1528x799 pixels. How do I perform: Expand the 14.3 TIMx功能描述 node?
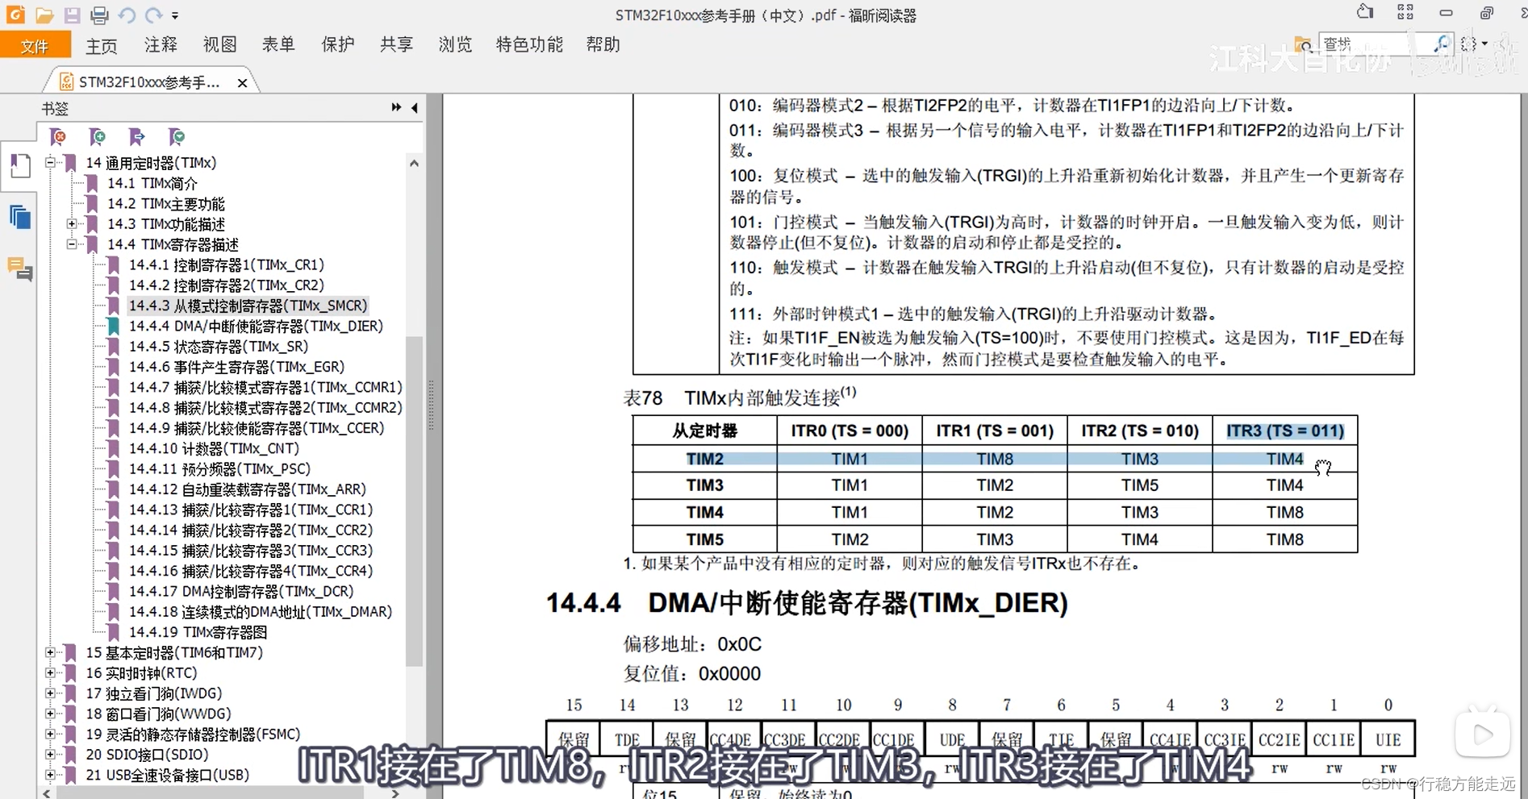[x=72, y=223]
